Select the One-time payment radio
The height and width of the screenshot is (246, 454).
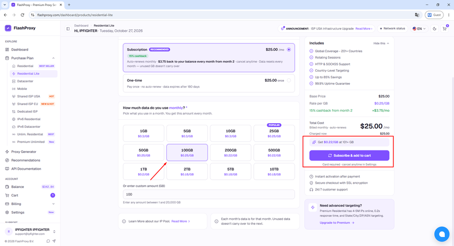(x=289, y=80)
